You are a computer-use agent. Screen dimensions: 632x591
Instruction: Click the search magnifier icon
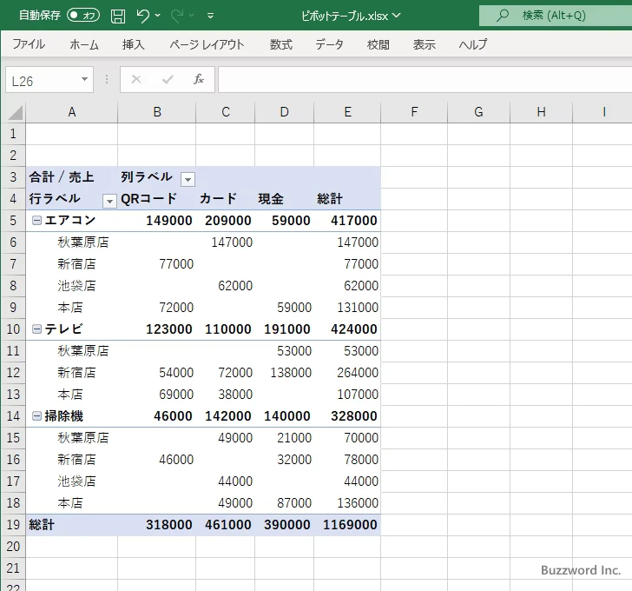(x=502, y=16)
